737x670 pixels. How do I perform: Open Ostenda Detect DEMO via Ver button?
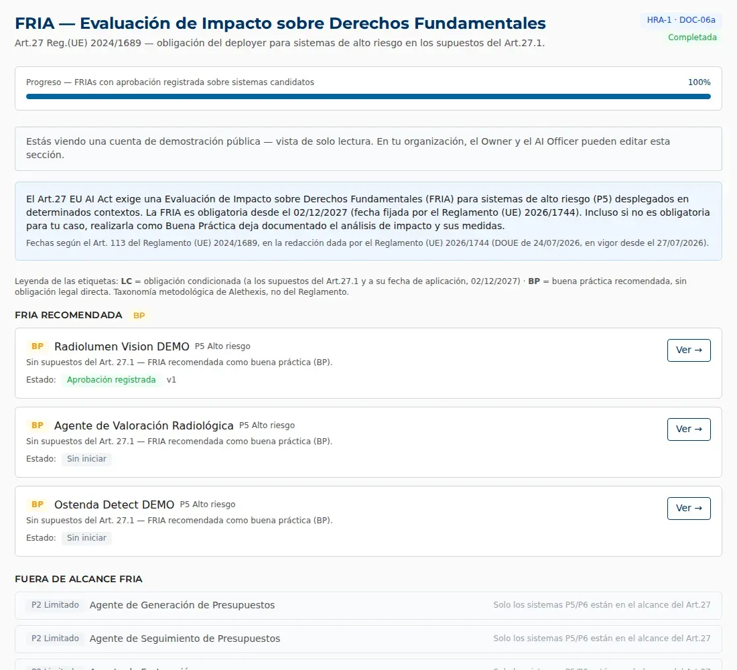(689, 509)
